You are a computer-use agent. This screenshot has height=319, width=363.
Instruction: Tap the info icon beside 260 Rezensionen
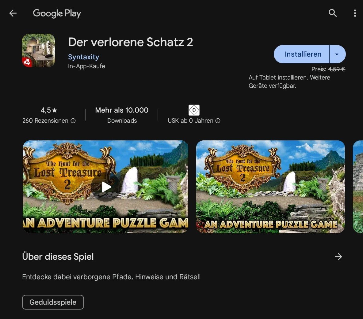click(73, 121)
